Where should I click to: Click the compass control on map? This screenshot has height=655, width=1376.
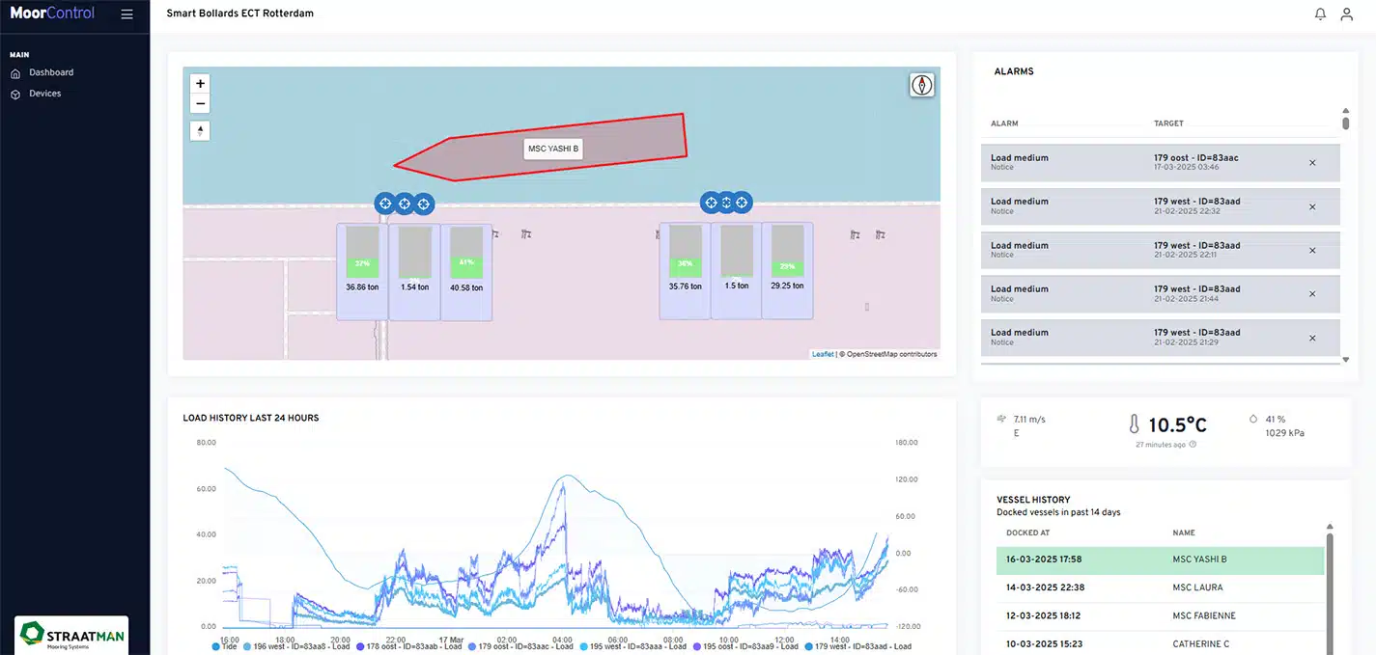[922, 85]
